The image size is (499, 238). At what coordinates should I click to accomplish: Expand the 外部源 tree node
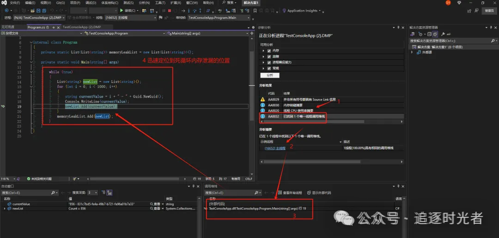tap(413, 52)
